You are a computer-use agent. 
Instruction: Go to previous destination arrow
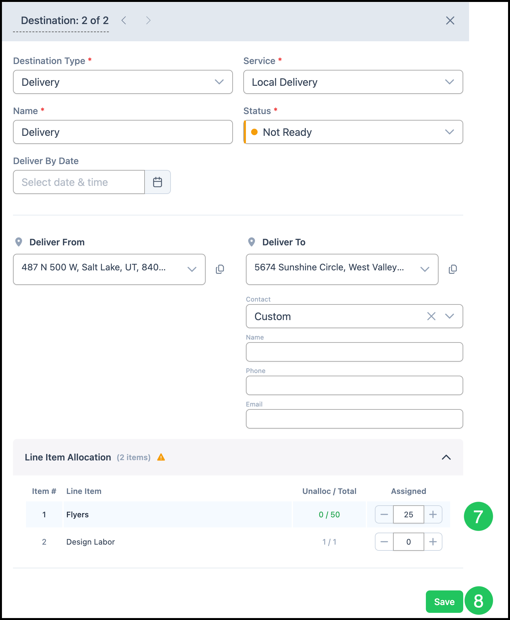pos(124,20)
